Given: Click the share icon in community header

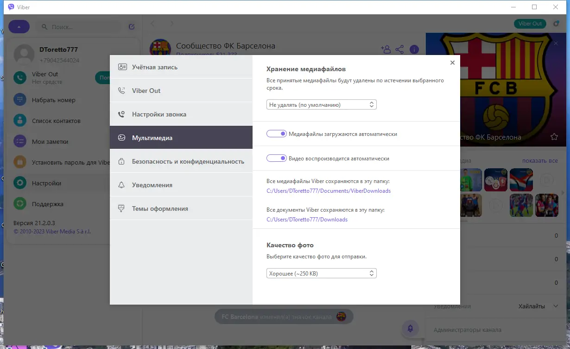Looking at the screenshot, I should [x=400, y=49].
